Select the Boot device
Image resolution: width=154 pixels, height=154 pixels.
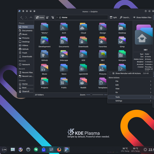[26, 88]
